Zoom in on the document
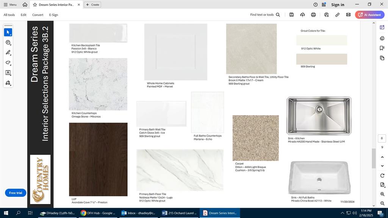 [x=382, y=194]
